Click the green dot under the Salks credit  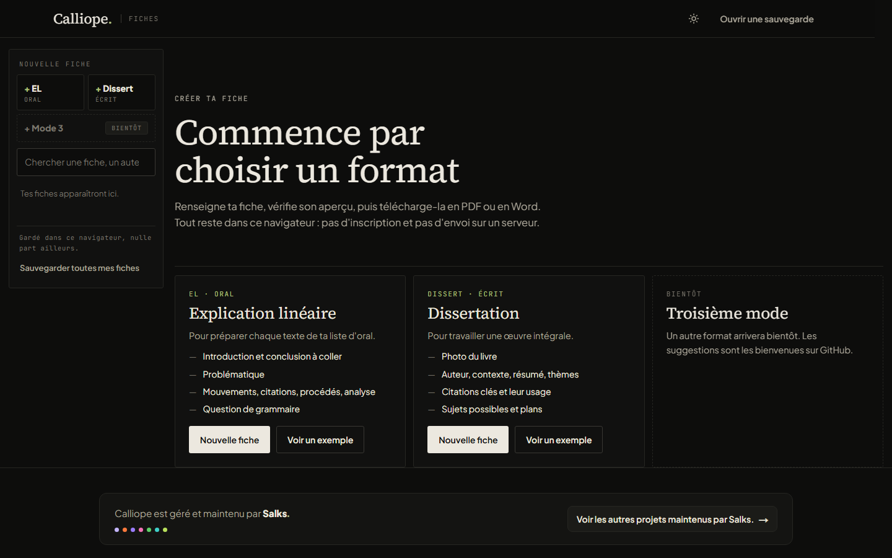[x=149, y=529]
